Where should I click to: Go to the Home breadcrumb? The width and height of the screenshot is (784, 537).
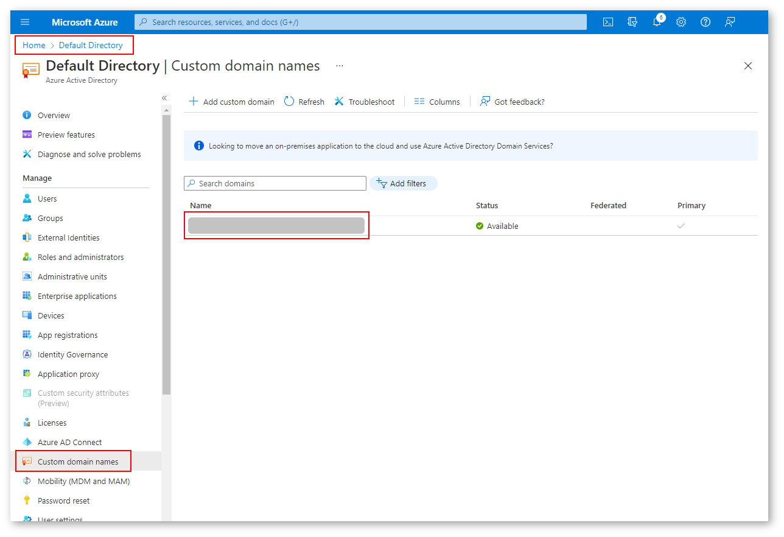click(x=34, y=45)
